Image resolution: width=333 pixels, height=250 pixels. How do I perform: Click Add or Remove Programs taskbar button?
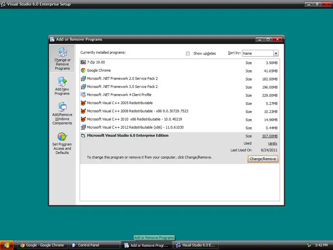[147, 245]
